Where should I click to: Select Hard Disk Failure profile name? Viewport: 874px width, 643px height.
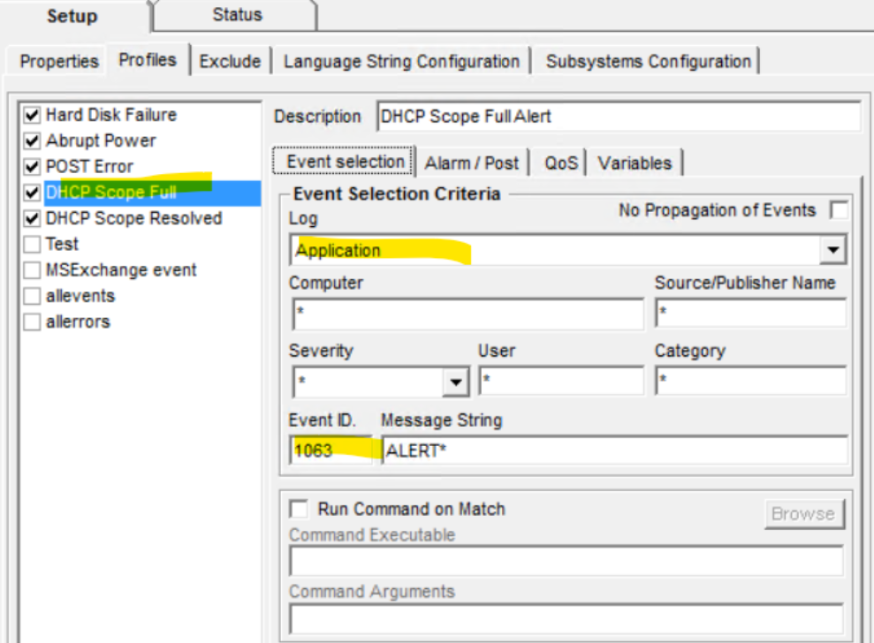111,115
